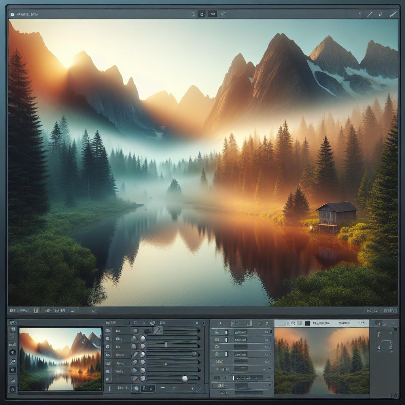Image resolution: width=405 pixels, height=405 pixels.
Task: Click the bottom icon of left thumbnail sidebar
Action: (13, 390)
